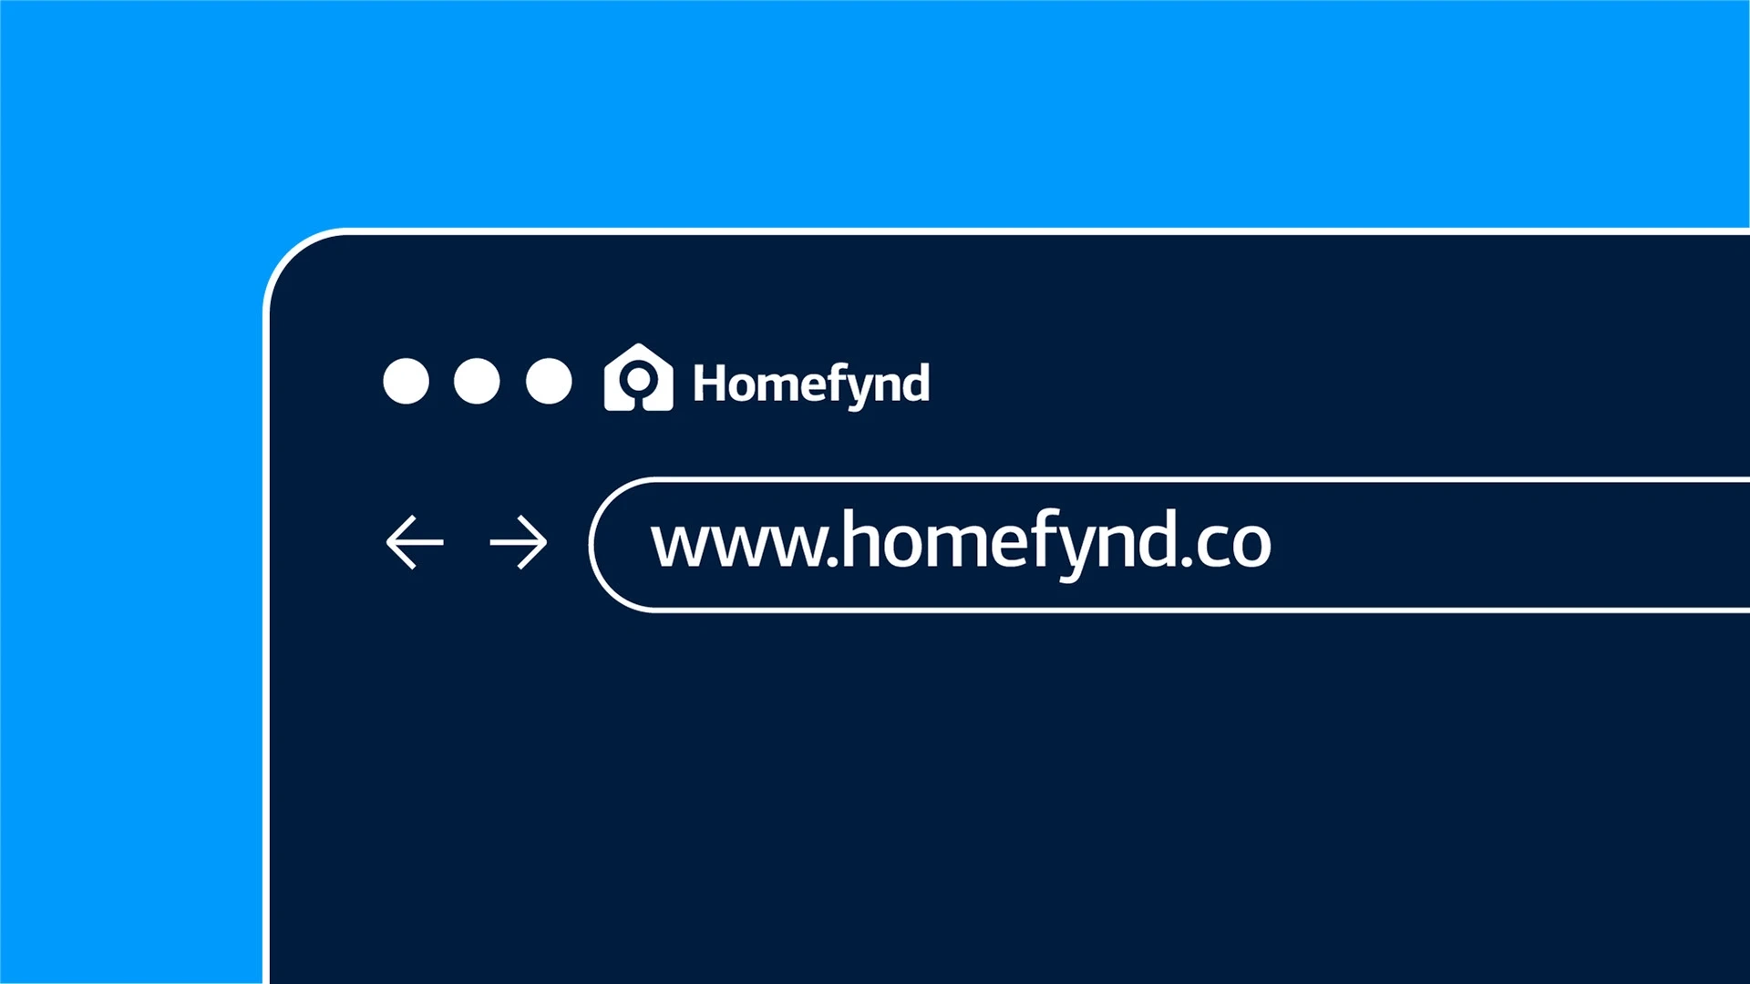The width and height of the screenshot is (1750, 984).
Task: Click the "homefynd" word in the URL
Action: tap(1006, 544)
